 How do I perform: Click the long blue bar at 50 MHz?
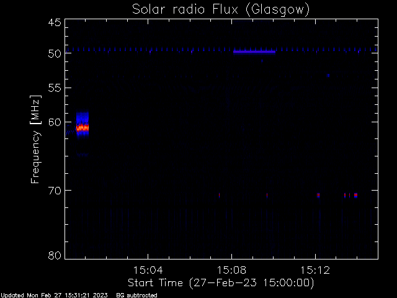(254, 52)
